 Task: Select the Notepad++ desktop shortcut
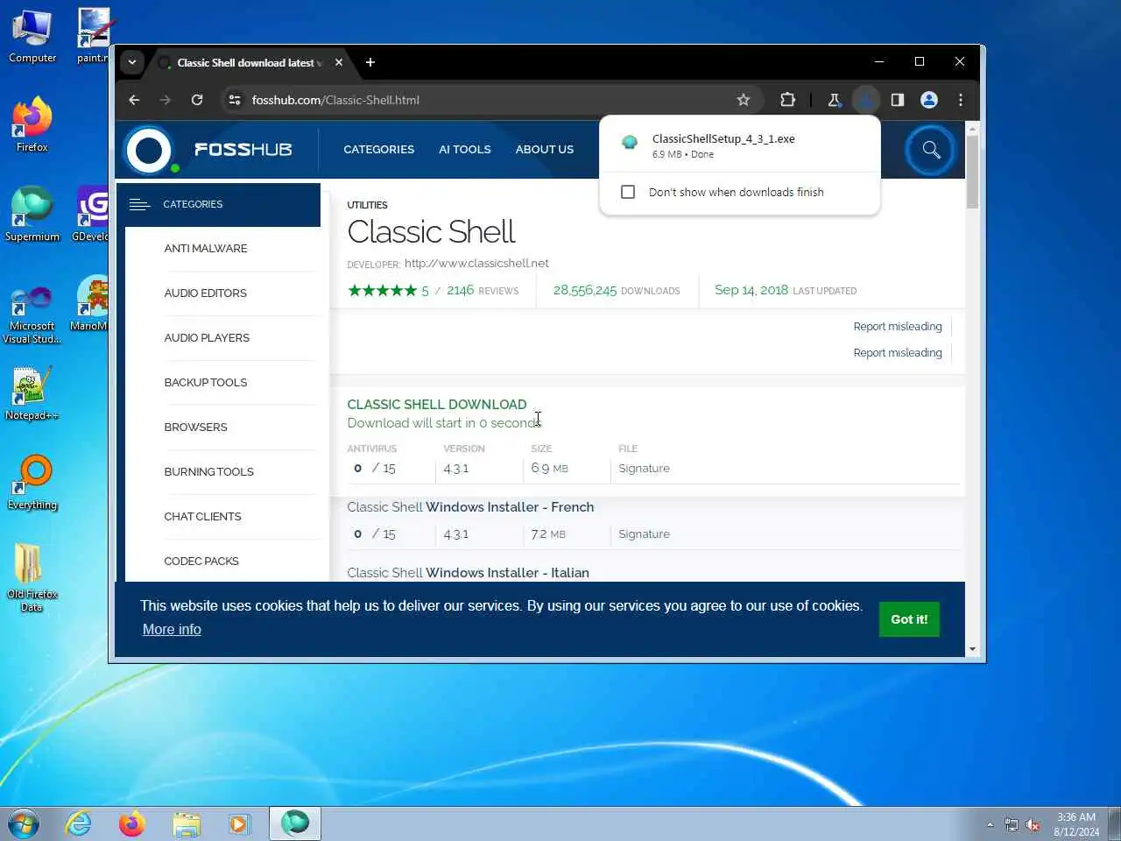click(x=32, y=393)
